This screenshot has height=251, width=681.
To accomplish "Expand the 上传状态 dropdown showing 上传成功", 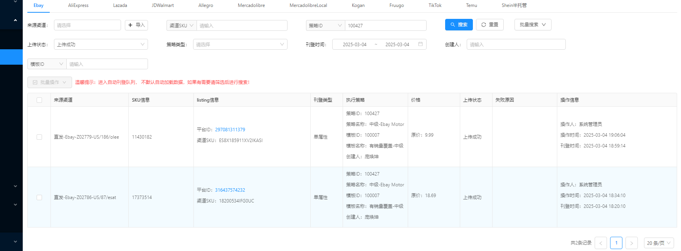I will [101, 44].
